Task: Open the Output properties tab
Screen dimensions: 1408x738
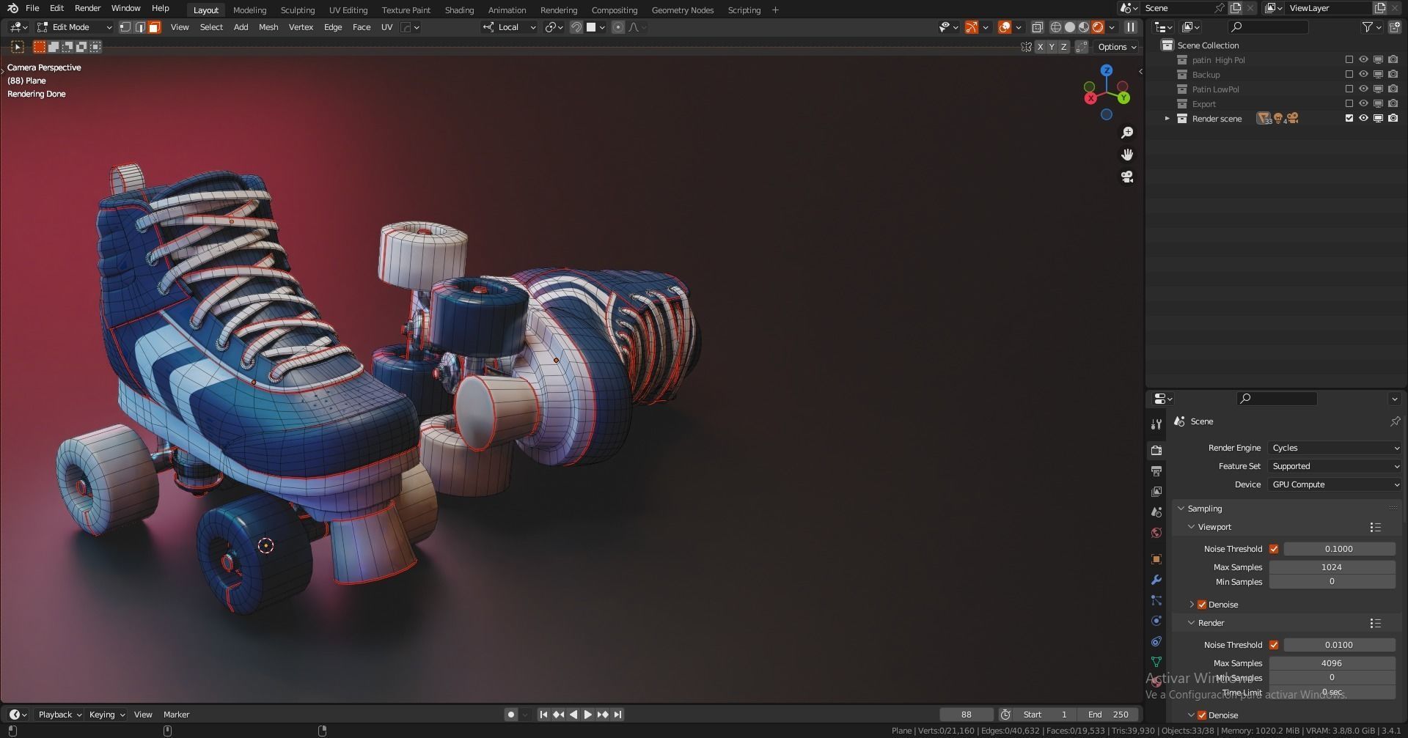Action: coord(1156,471)
